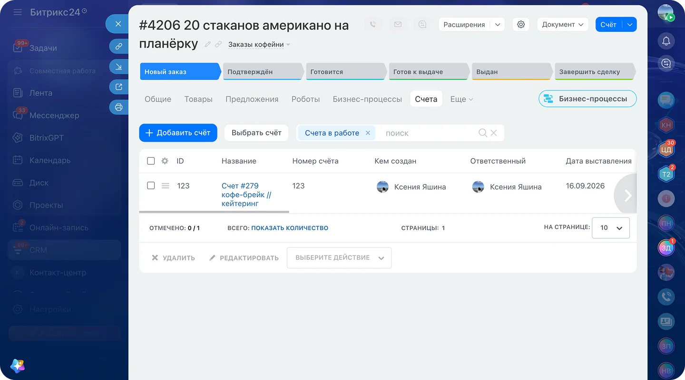Viewport: 685px width, 380px height.
Task: Expand the Расширения dropdown
Action: pos(498,25)
